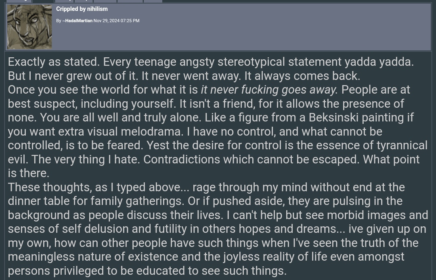Click the italicized phrase in the journal body

pos(269,90)
